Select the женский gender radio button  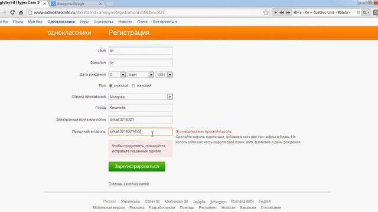pyautogui.click(x=133, y=85)
